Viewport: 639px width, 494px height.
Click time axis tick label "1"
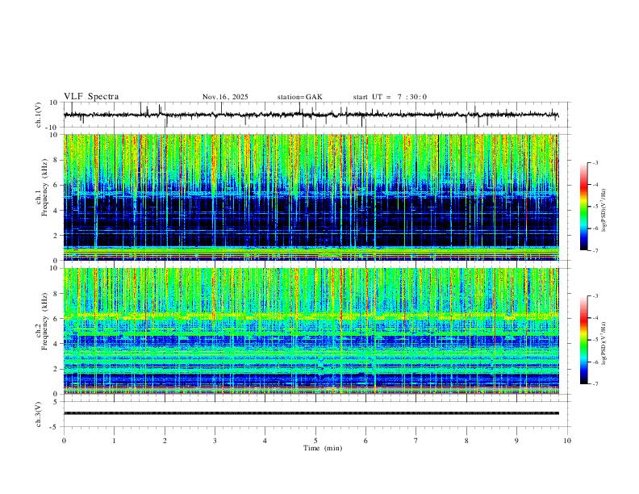(x=114, y=441)
